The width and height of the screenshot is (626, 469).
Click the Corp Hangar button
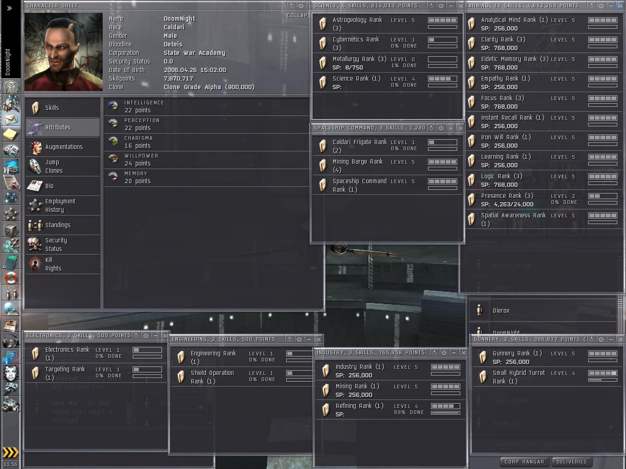524,462
